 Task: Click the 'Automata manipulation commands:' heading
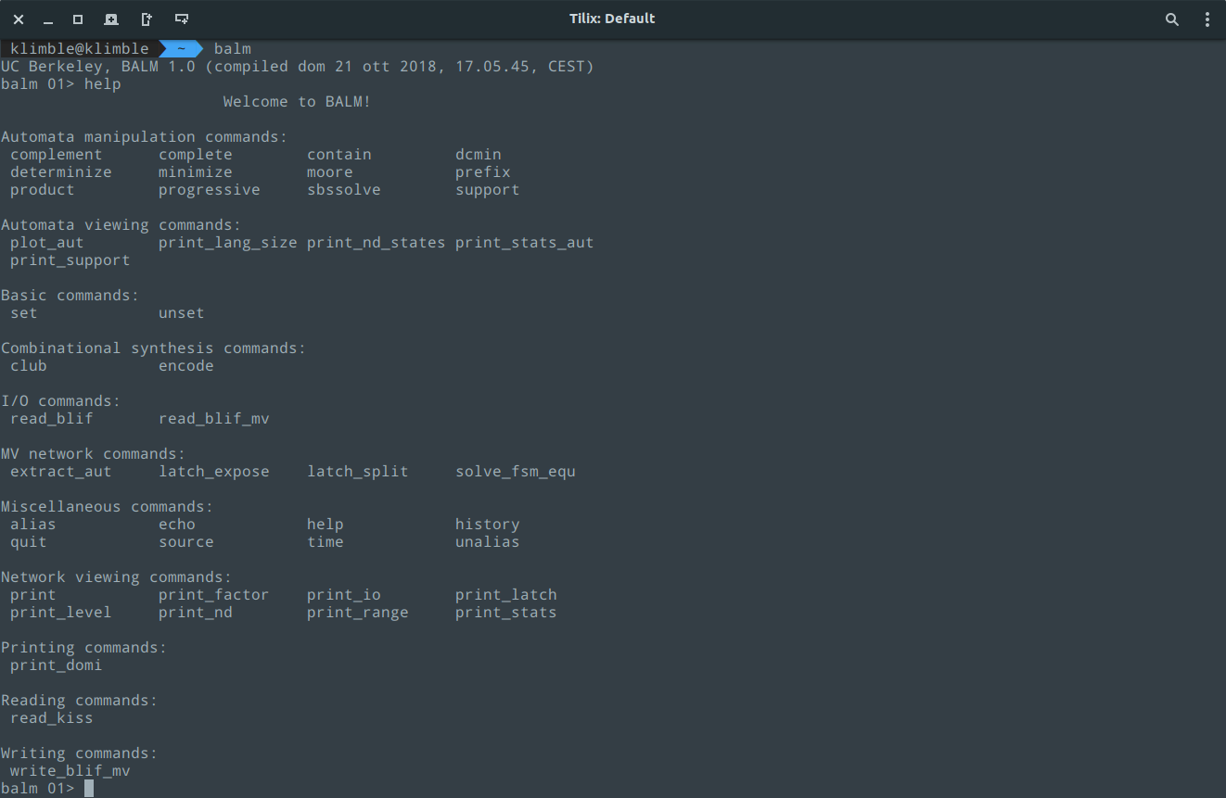tap(145, 137)
